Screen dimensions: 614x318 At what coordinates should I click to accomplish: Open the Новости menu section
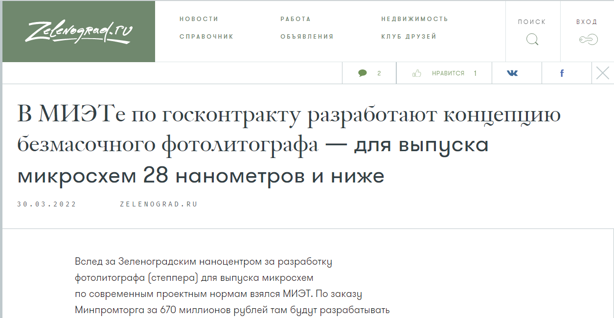(x=199, y=19)
